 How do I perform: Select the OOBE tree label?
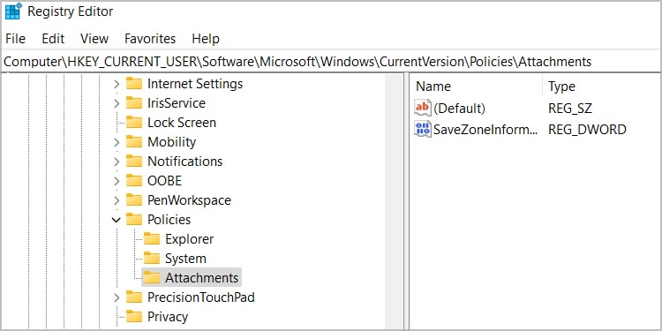pos(165,181)
